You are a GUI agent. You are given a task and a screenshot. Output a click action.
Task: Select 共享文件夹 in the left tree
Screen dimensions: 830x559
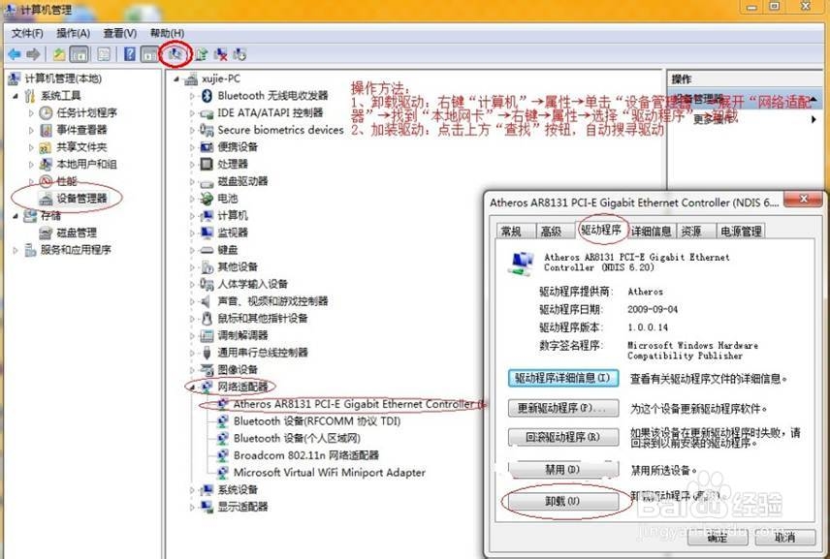tap(82, 147)
